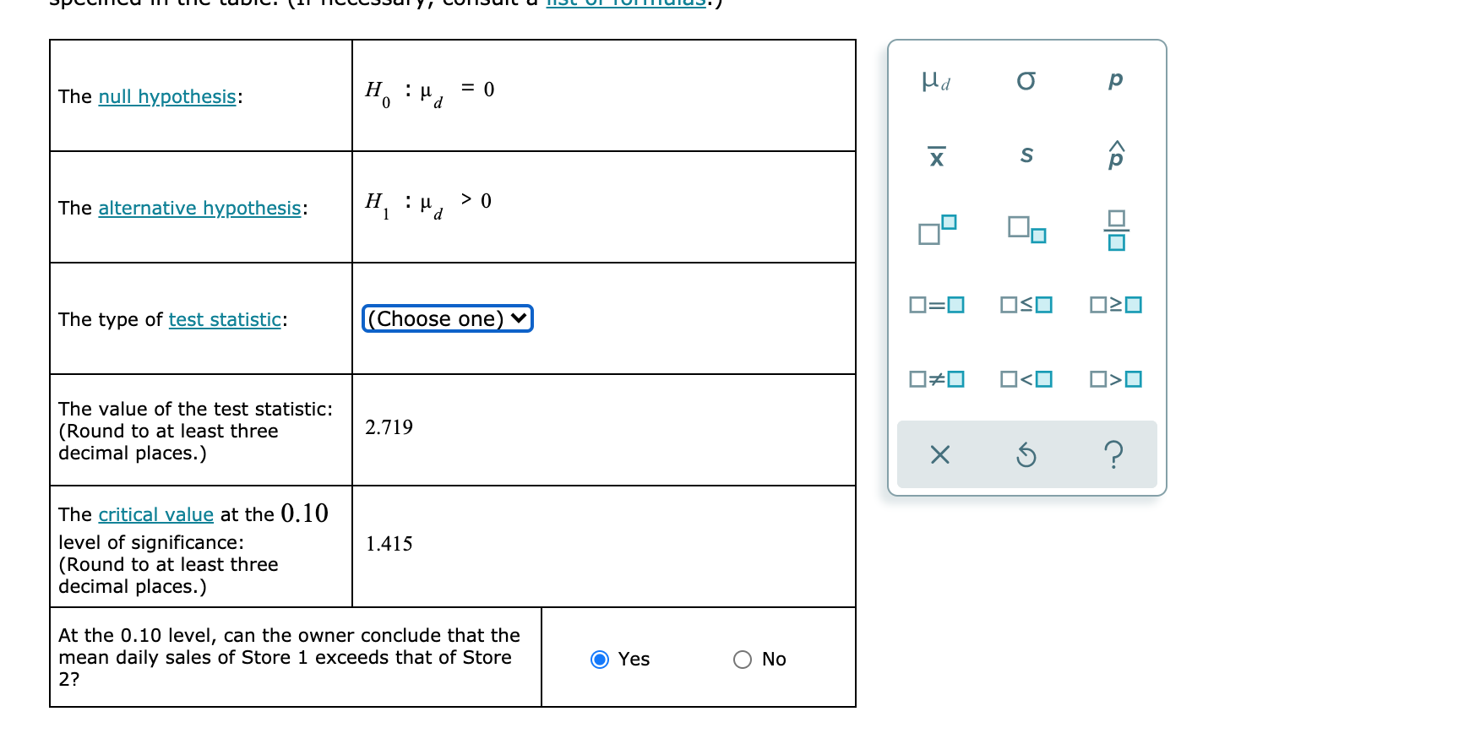The height and width of the screenshot is (755, 1475).
Task: Select the Yes radio button
Action: [x=600, y=659]
